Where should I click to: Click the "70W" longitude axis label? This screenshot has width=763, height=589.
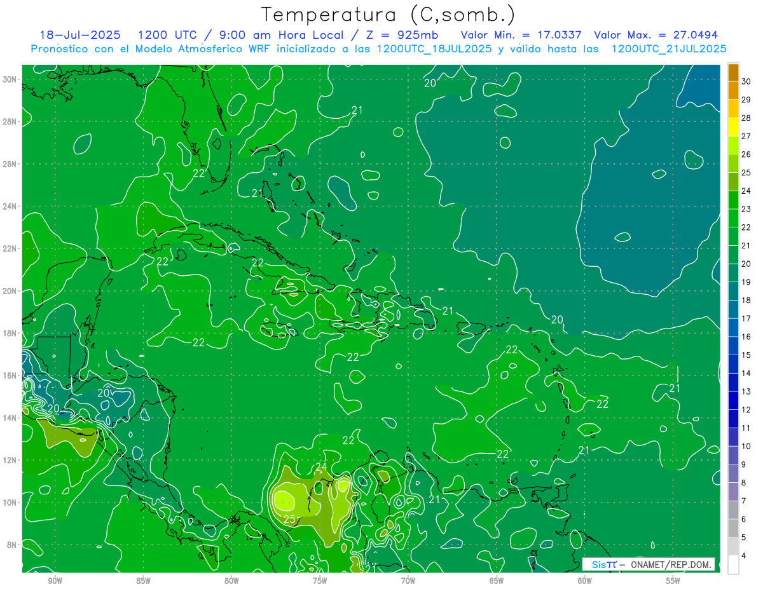pyautogui.click(x=408, y=581)
